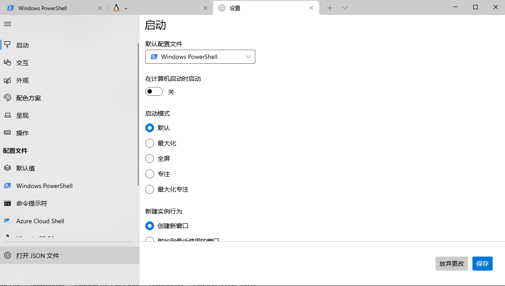The image size is (505, 286).
Task: Click the gear icon beside 打开 JSON 文件
Action: 7,256
